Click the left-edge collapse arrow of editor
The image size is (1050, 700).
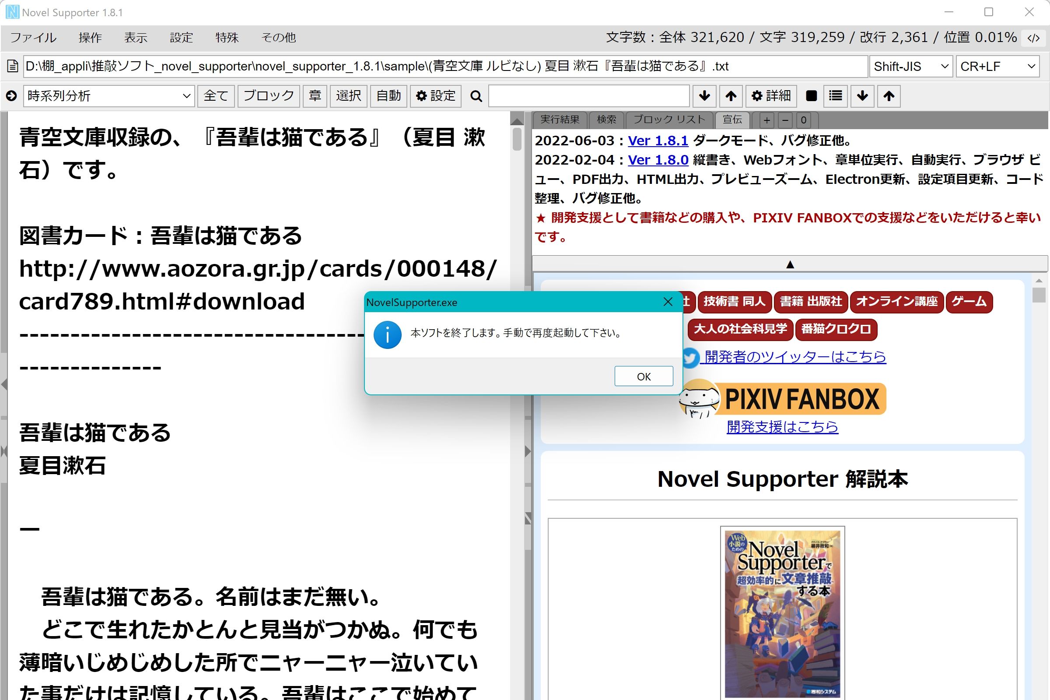tap(4, 384)
